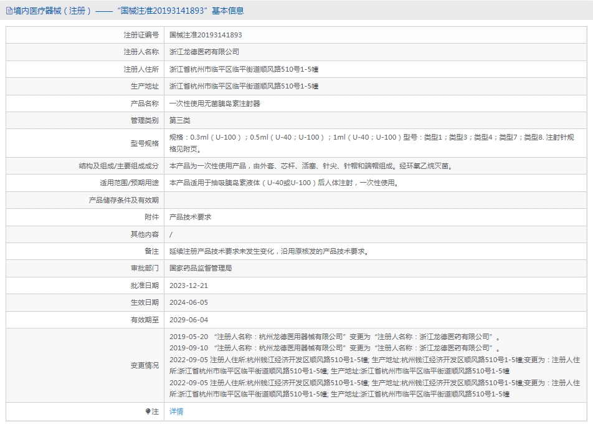Click the 生产地址 address value
The height and width of the screenshot is (427, 593).
tap(244, 86)
